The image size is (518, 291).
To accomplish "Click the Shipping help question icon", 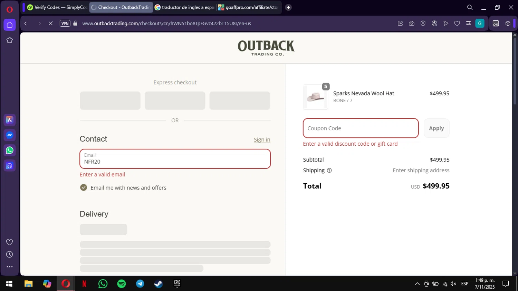I will (x=329, y=170).
